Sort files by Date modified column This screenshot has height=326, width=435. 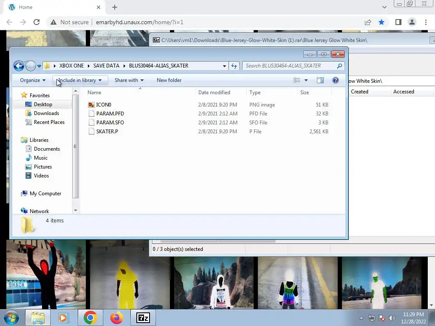(221, 92)
